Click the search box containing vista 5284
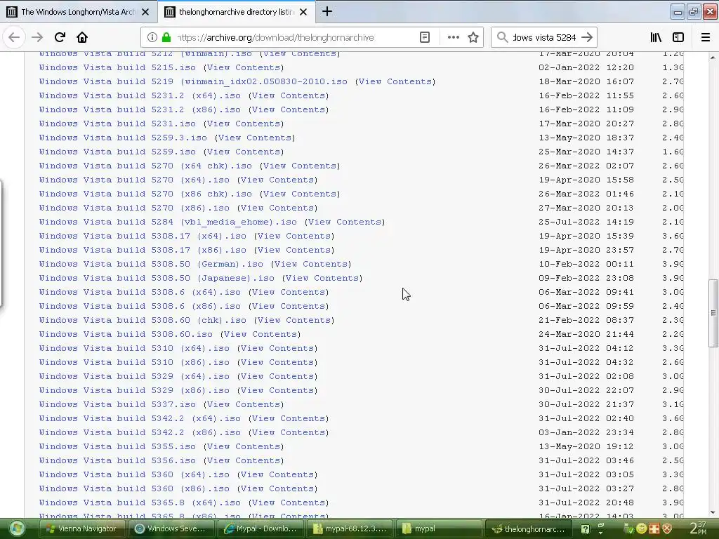This screenshot has height=539, width=719. tap(544, 38)
